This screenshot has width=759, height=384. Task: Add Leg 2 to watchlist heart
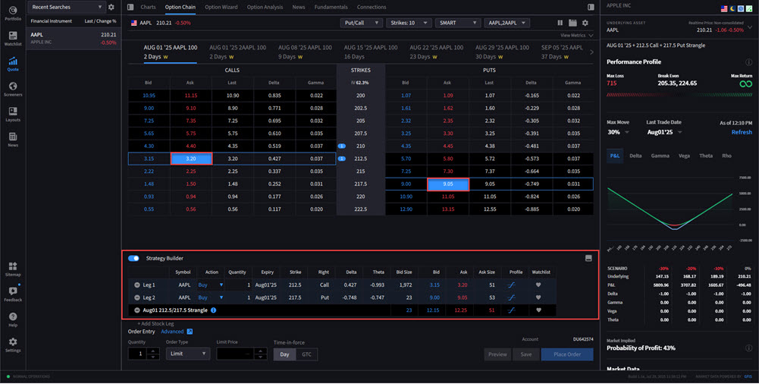point(538,297)
